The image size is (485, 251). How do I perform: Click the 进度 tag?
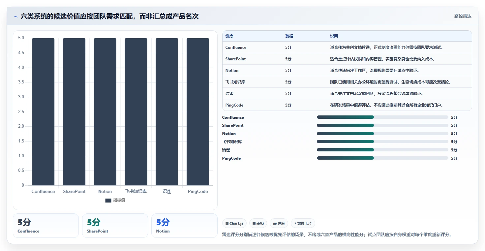[x=279, y=223]
